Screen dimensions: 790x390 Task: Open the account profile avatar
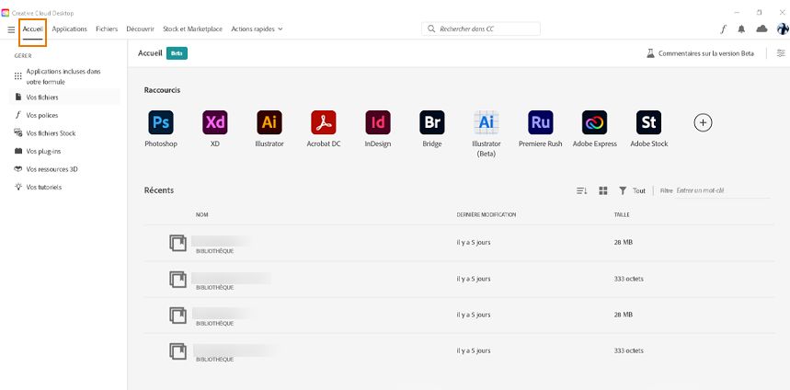tap(783, 29)
